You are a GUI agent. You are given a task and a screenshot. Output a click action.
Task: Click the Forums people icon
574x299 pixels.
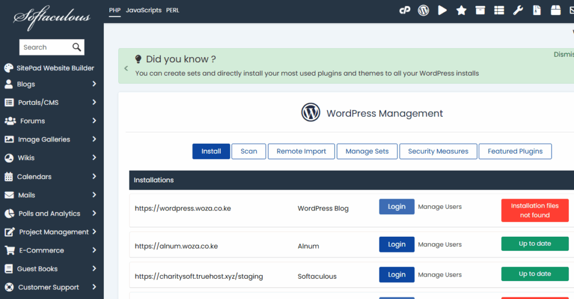tap(10, 121)
